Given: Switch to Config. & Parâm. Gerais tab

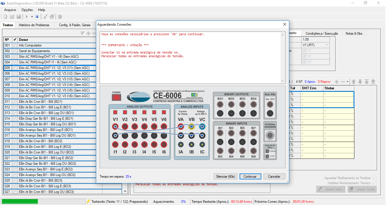Looking at the screenshot, I should tap(75, 25).
